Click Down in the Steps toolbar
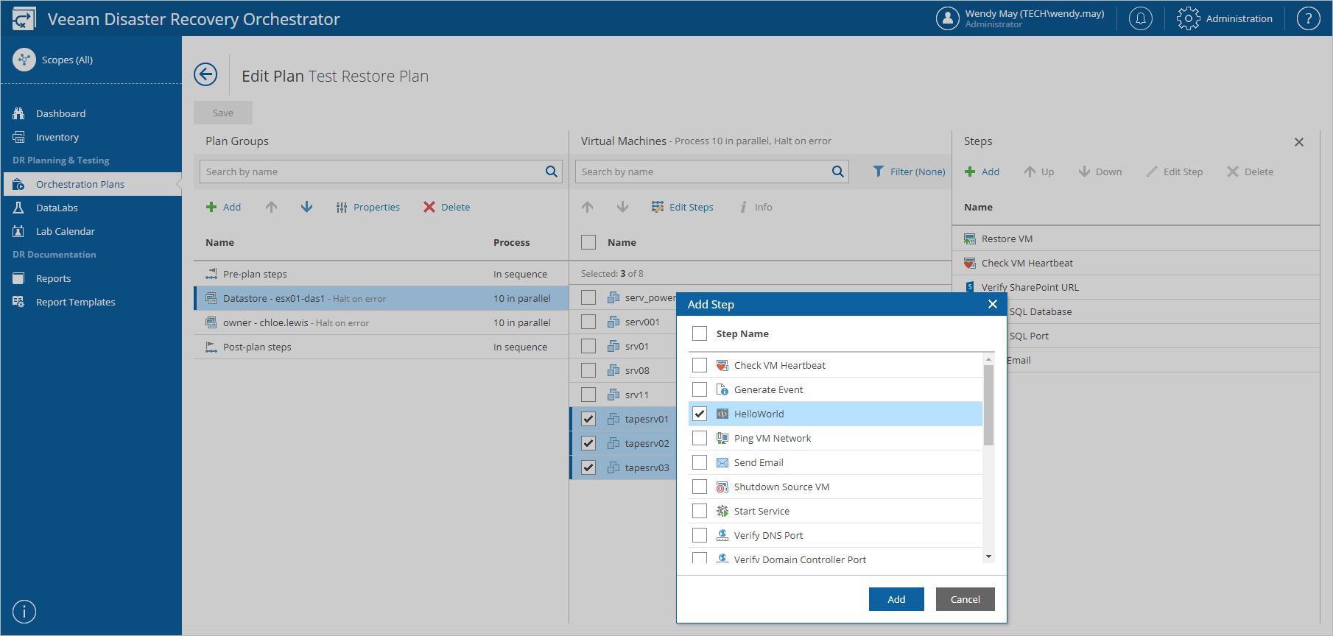Image resolution: width=1333 pixels, height=636 pixels. pos(1100,172)
